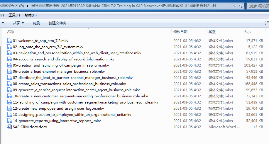Select the file name 03-navigation_and_personalization_within_the_web_client_user_interface.mkv
Image resolution: width=269 pixels, height=144 pixels.
(x=77, y=53)
